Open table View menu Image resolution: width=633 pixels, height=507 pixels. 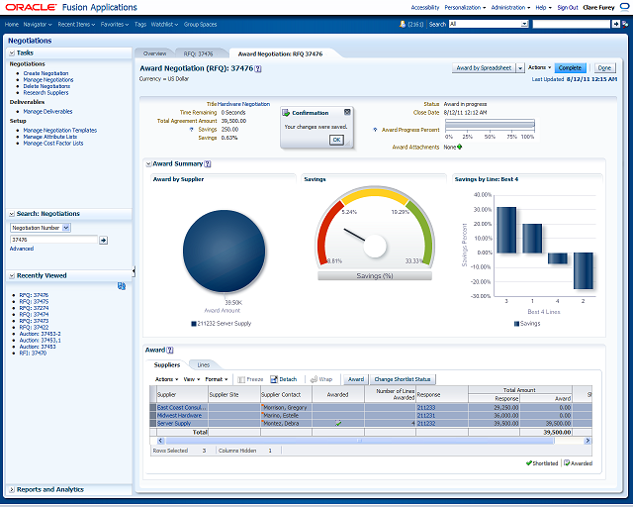coord(192,379)
